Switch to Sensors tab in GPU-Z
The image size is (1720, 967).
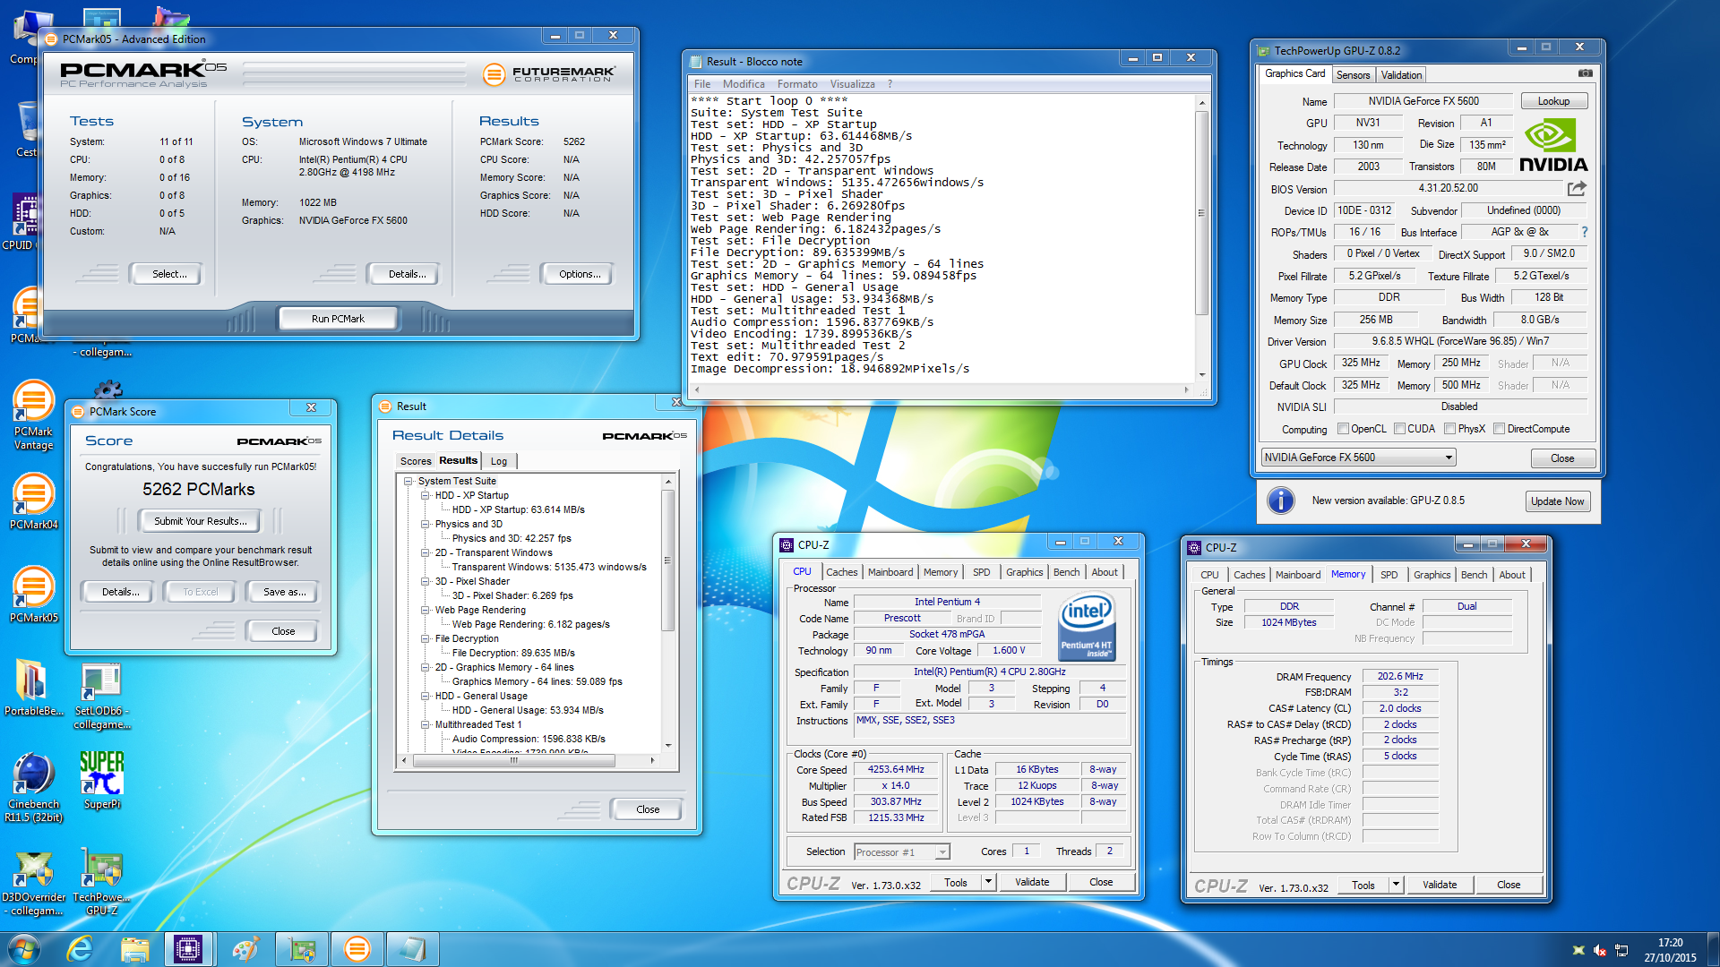(x=1353, y=75)
